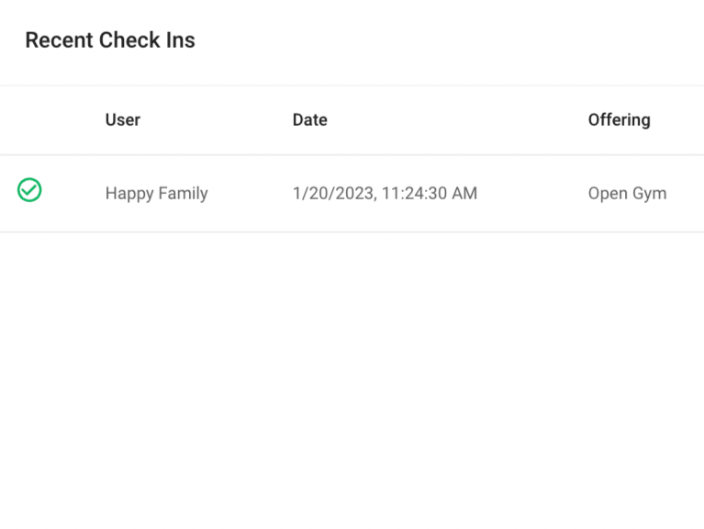The image size is (704, 529).
Task: Click the word Ins in the title
Action: click(181, 40)
